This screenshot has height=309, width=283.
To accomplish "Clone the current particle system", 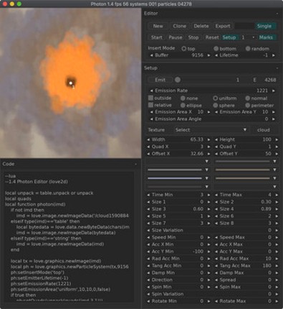I will (x=180, y=26).
